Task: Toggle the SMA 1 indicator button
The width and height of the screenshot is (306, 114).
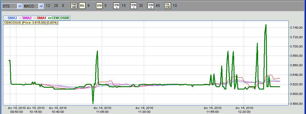Action: [x=116, y=6]
